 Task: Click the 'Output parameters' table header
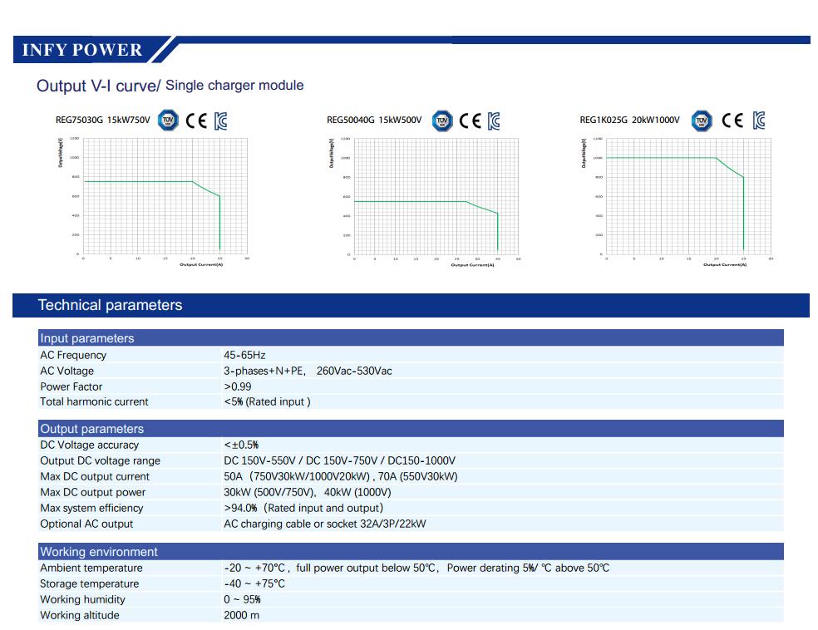click(411, 429)
